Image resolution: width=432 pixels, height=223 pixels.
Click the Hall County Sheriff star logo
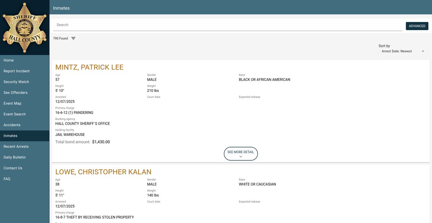pos(24,28)
